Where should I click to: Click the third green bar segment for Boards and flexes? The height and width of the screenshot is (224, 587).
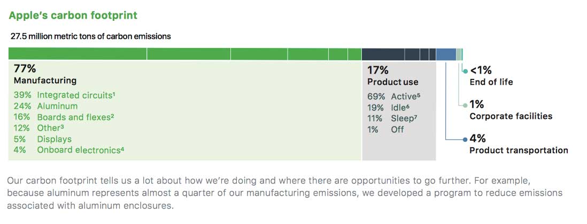(259, 54)
